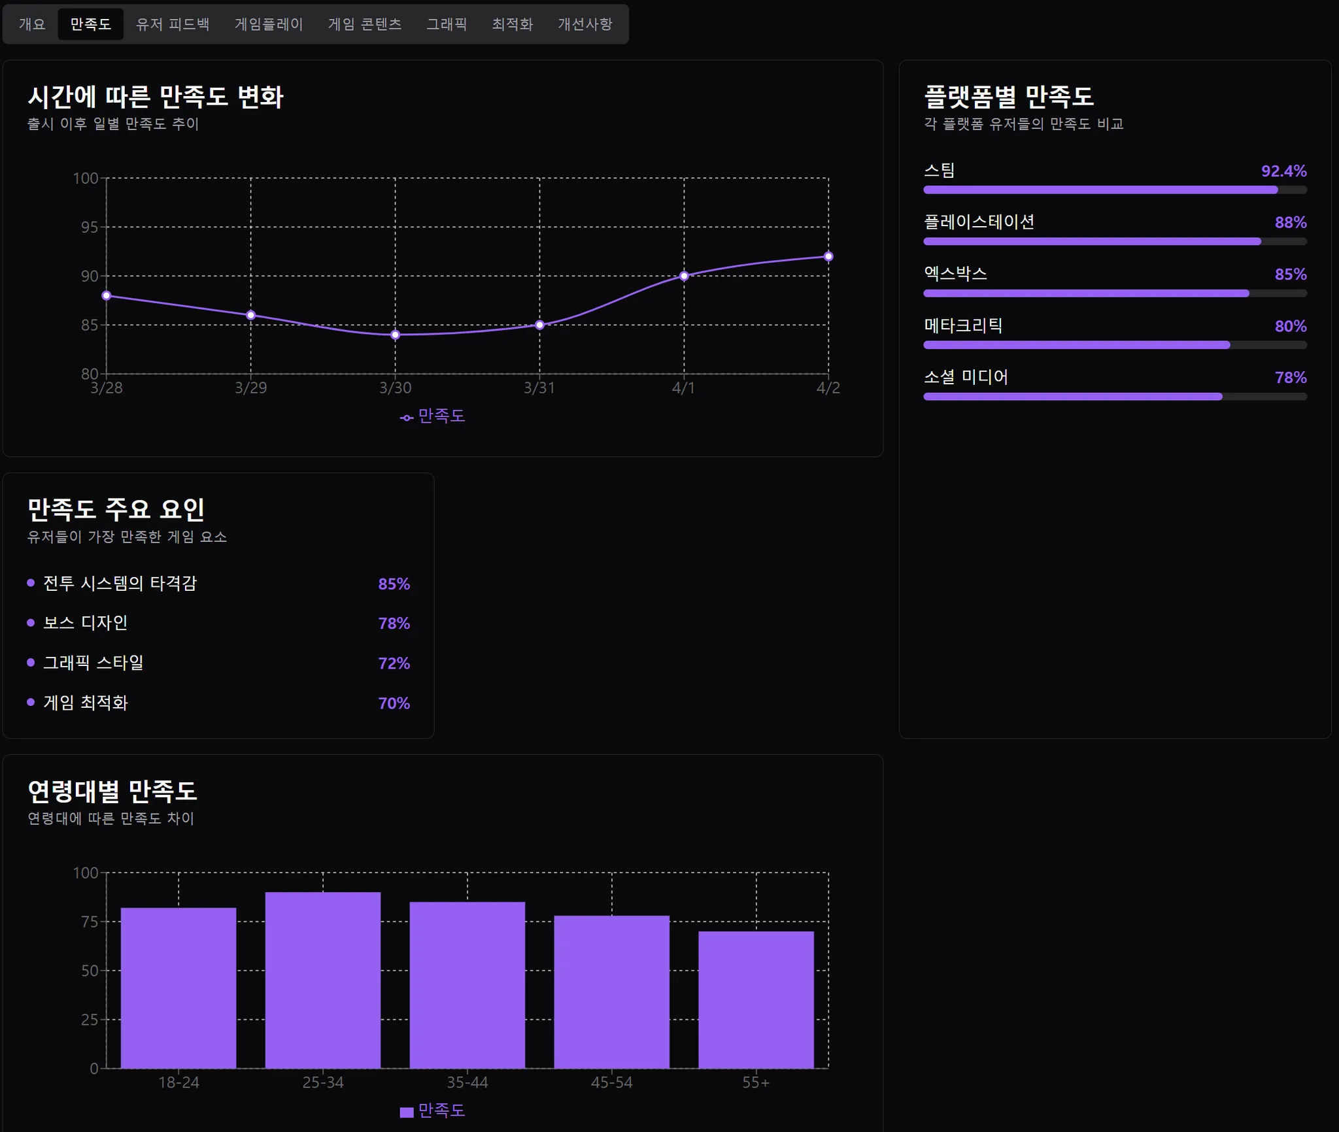Click the 4/2 final data point
The height and width of the screenshot is (1132, 1339).
(828, 256)
